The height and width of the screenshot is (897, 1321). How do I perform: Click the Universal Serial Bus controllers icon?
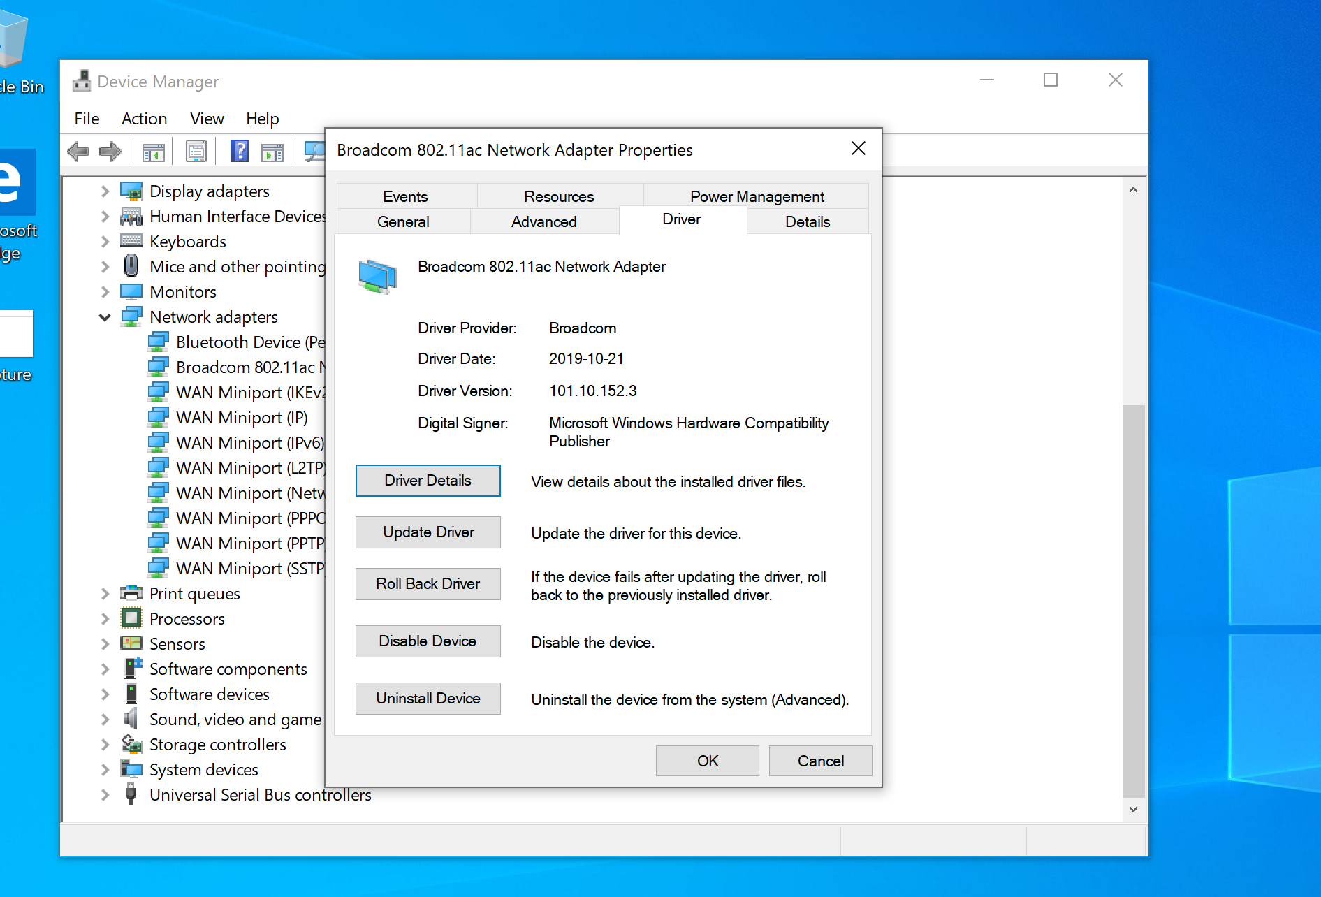[x=131, y=794]
